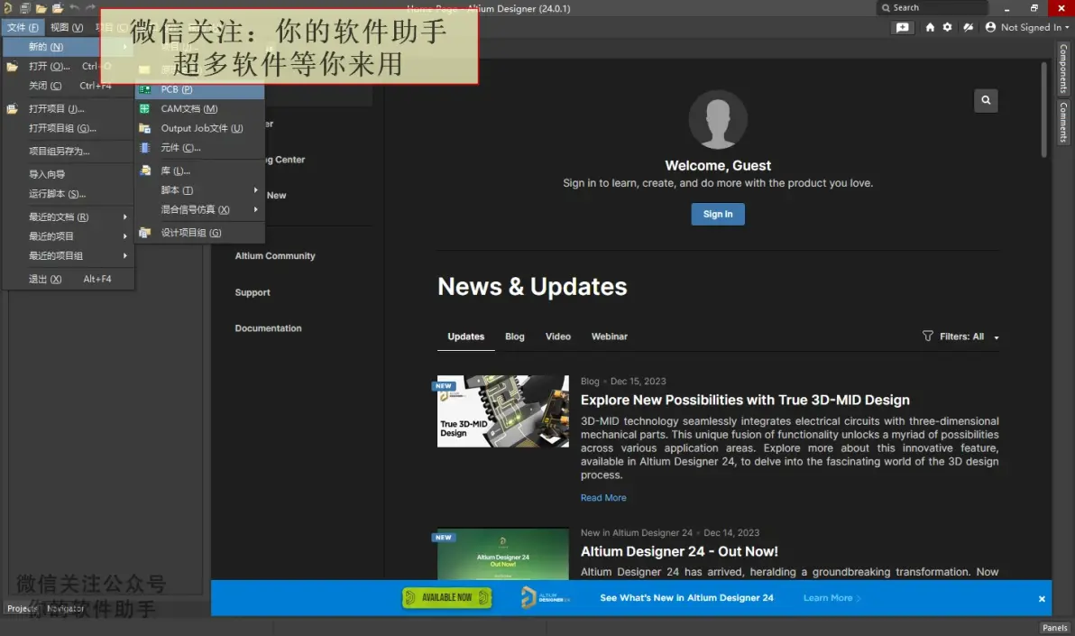Click the design project group (设计项目组) icon
Viewport: 1075px width, 636px height.
click(144, 233)
